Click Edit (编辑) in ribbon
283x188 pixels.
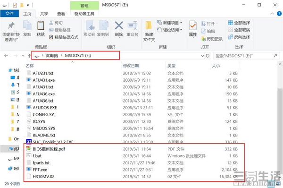pyautogui.click(x=208, y=31)
